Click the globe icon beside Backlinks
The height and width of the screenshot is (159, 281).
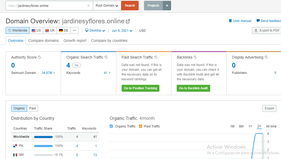tap(195, 57)
